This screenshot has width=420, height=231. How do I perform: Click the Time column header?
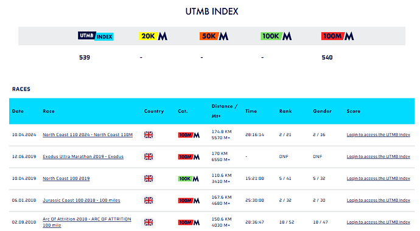point(251,111)
